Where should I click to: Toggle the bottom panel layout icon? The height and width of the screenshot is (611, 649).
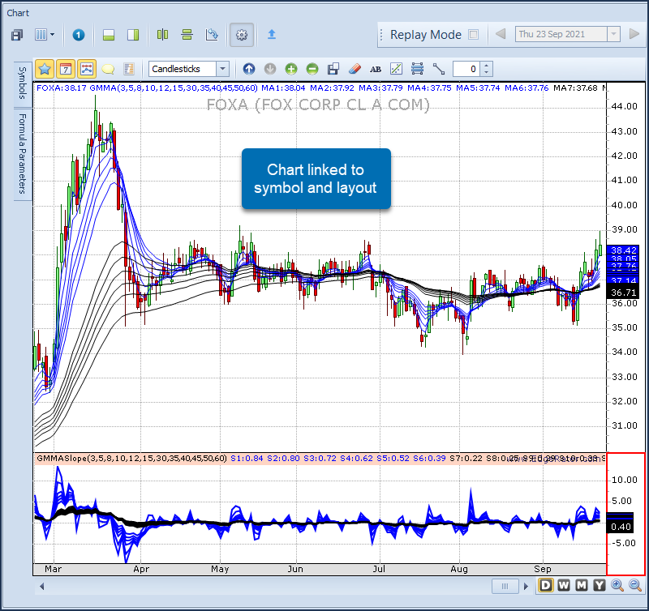click(109, 35)
